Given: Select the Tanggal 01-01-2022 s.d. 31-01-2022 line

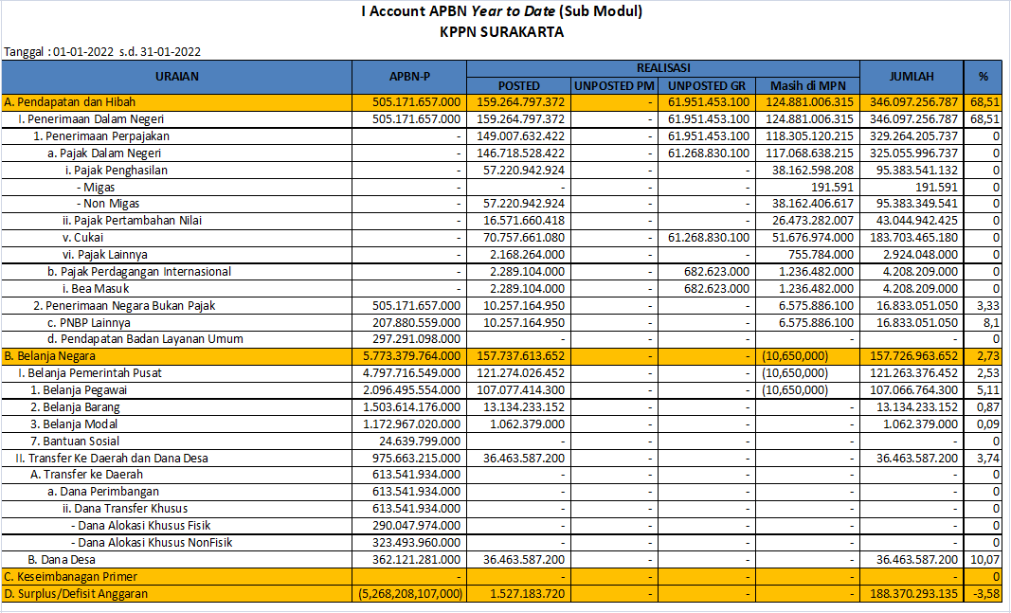Looking at the screenshot, I should (102, 52).
